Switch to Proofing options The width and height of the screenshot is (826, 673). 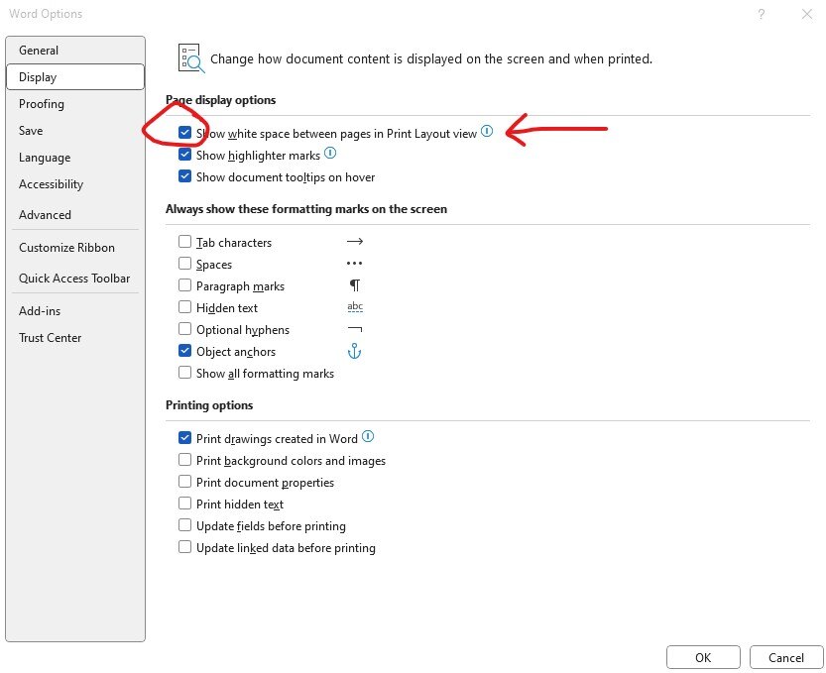click(74, 104)
